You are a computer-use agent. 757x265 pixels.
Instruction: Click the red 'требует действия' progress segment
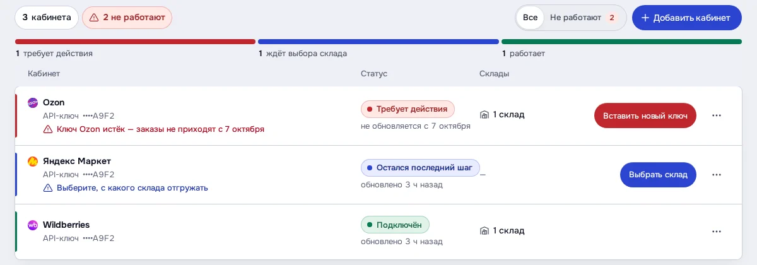[x=135, y=42]
